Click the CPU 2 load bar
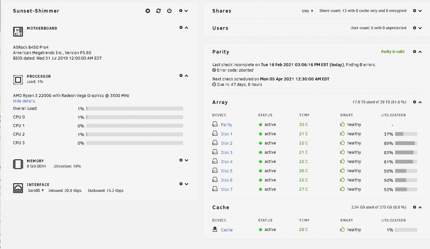The image size is (430, 249). (134, 134)
